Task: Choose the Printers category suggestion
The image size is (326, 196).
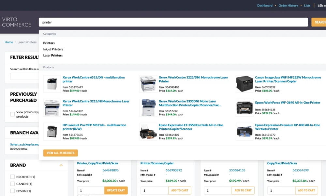Action: point(49,43)
